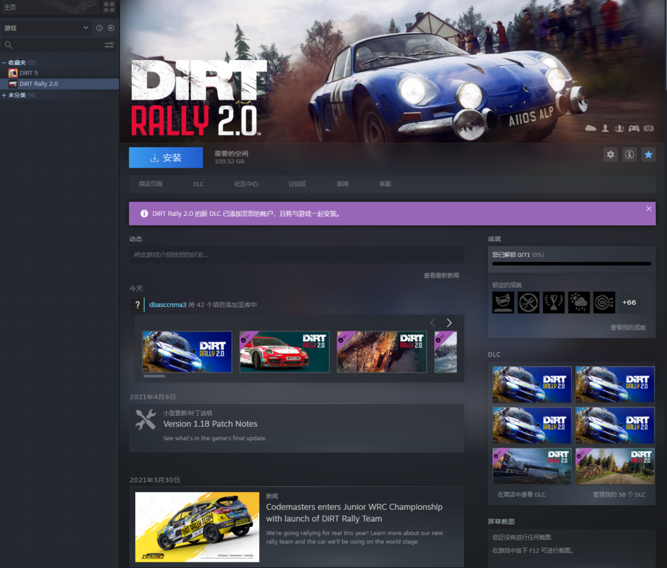Click the recent activity clock icon

click(99, 28)
